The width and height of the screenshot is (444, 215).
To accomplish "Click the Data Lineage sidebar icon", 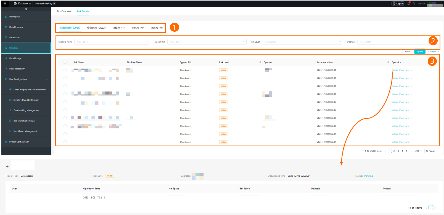I will 6,58.
